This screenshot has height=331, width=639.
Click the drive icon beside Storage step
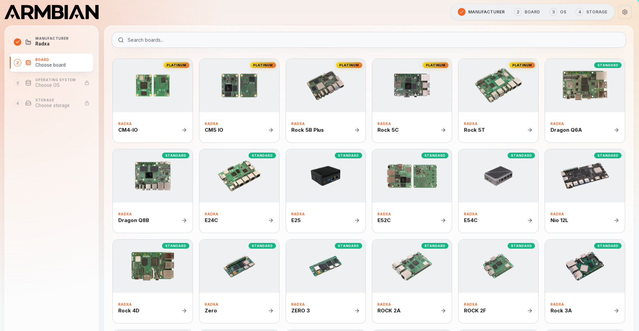(28, 103)
